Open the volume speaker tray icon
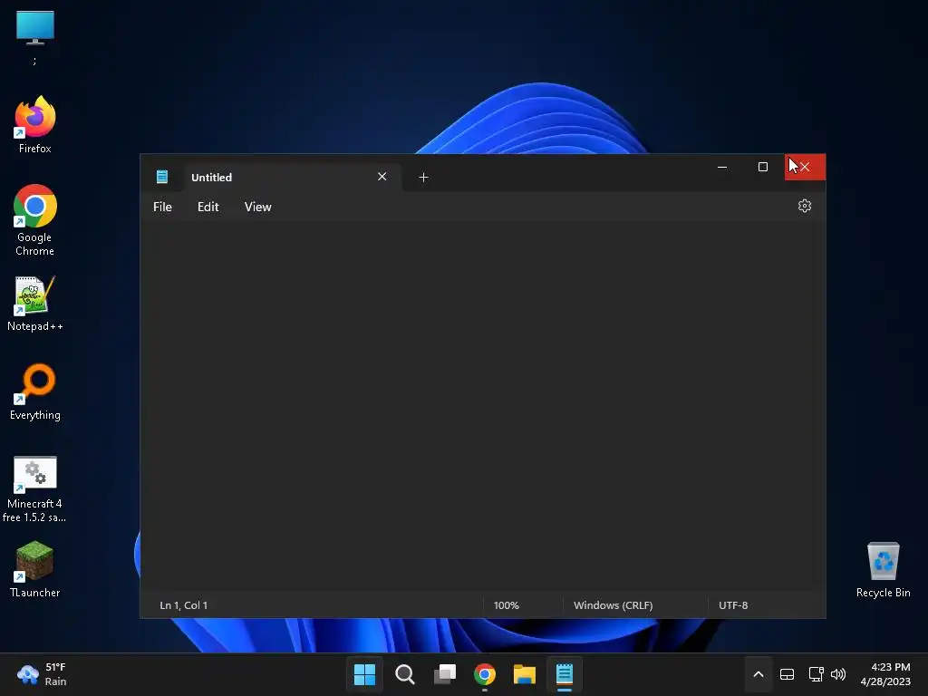Image resolution: width=928 pixels, height=696 pixels. coord(838,674)
